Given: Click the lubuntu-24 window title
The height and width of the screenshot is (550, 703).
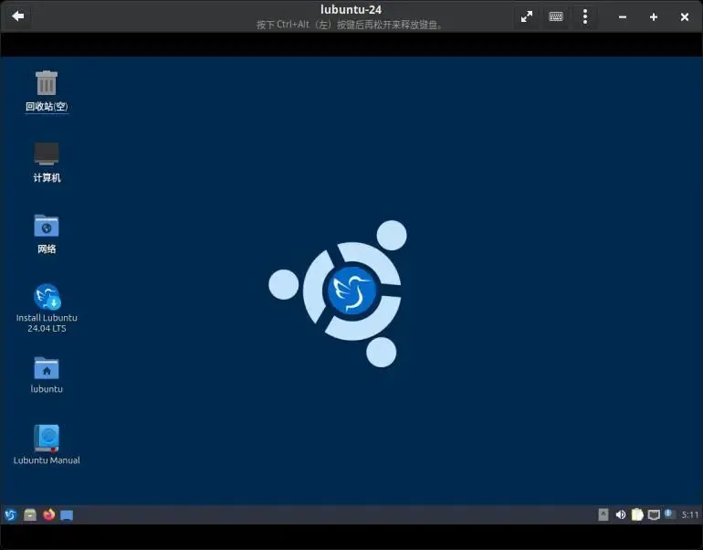Looking at the screenshot, I should [351, 9].
